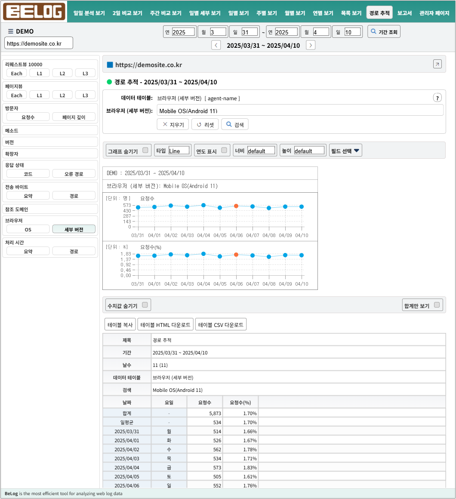Click the BELOG logo
Screen dimensions: 456x499
click(34, 12)
